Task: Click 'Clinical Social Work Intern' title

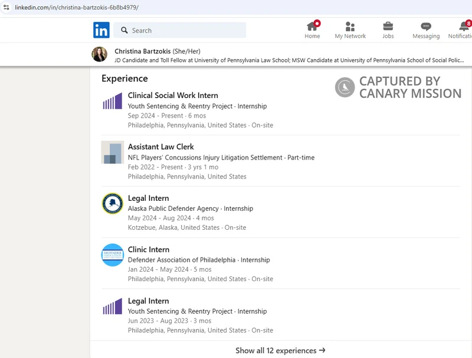Action: coord(173,95)
